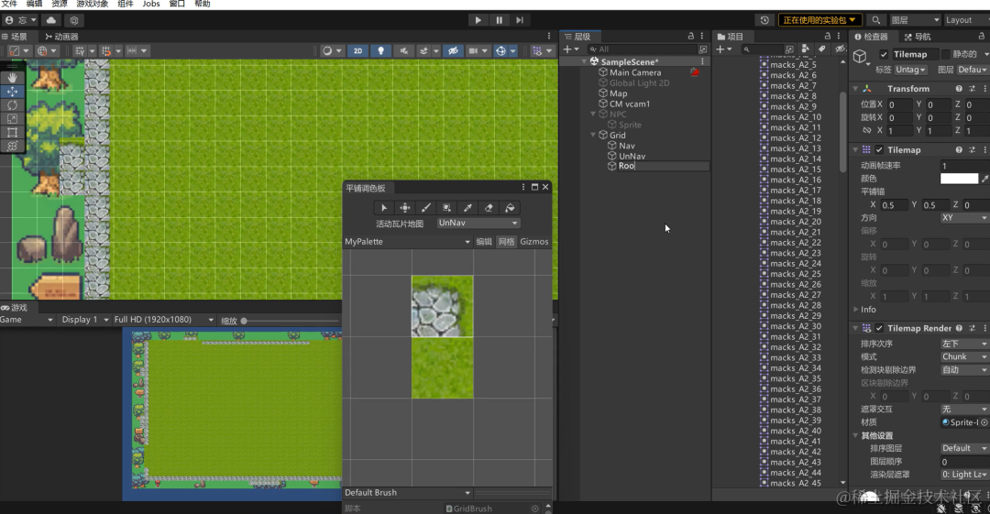
Task: Open the white Tilemap color swatch
Action: click(x=959, y=179)
